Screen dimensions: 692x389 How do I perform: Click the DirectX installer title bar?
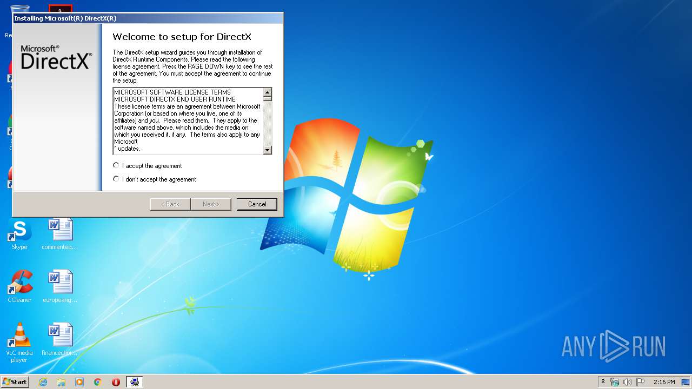(148, 18)
